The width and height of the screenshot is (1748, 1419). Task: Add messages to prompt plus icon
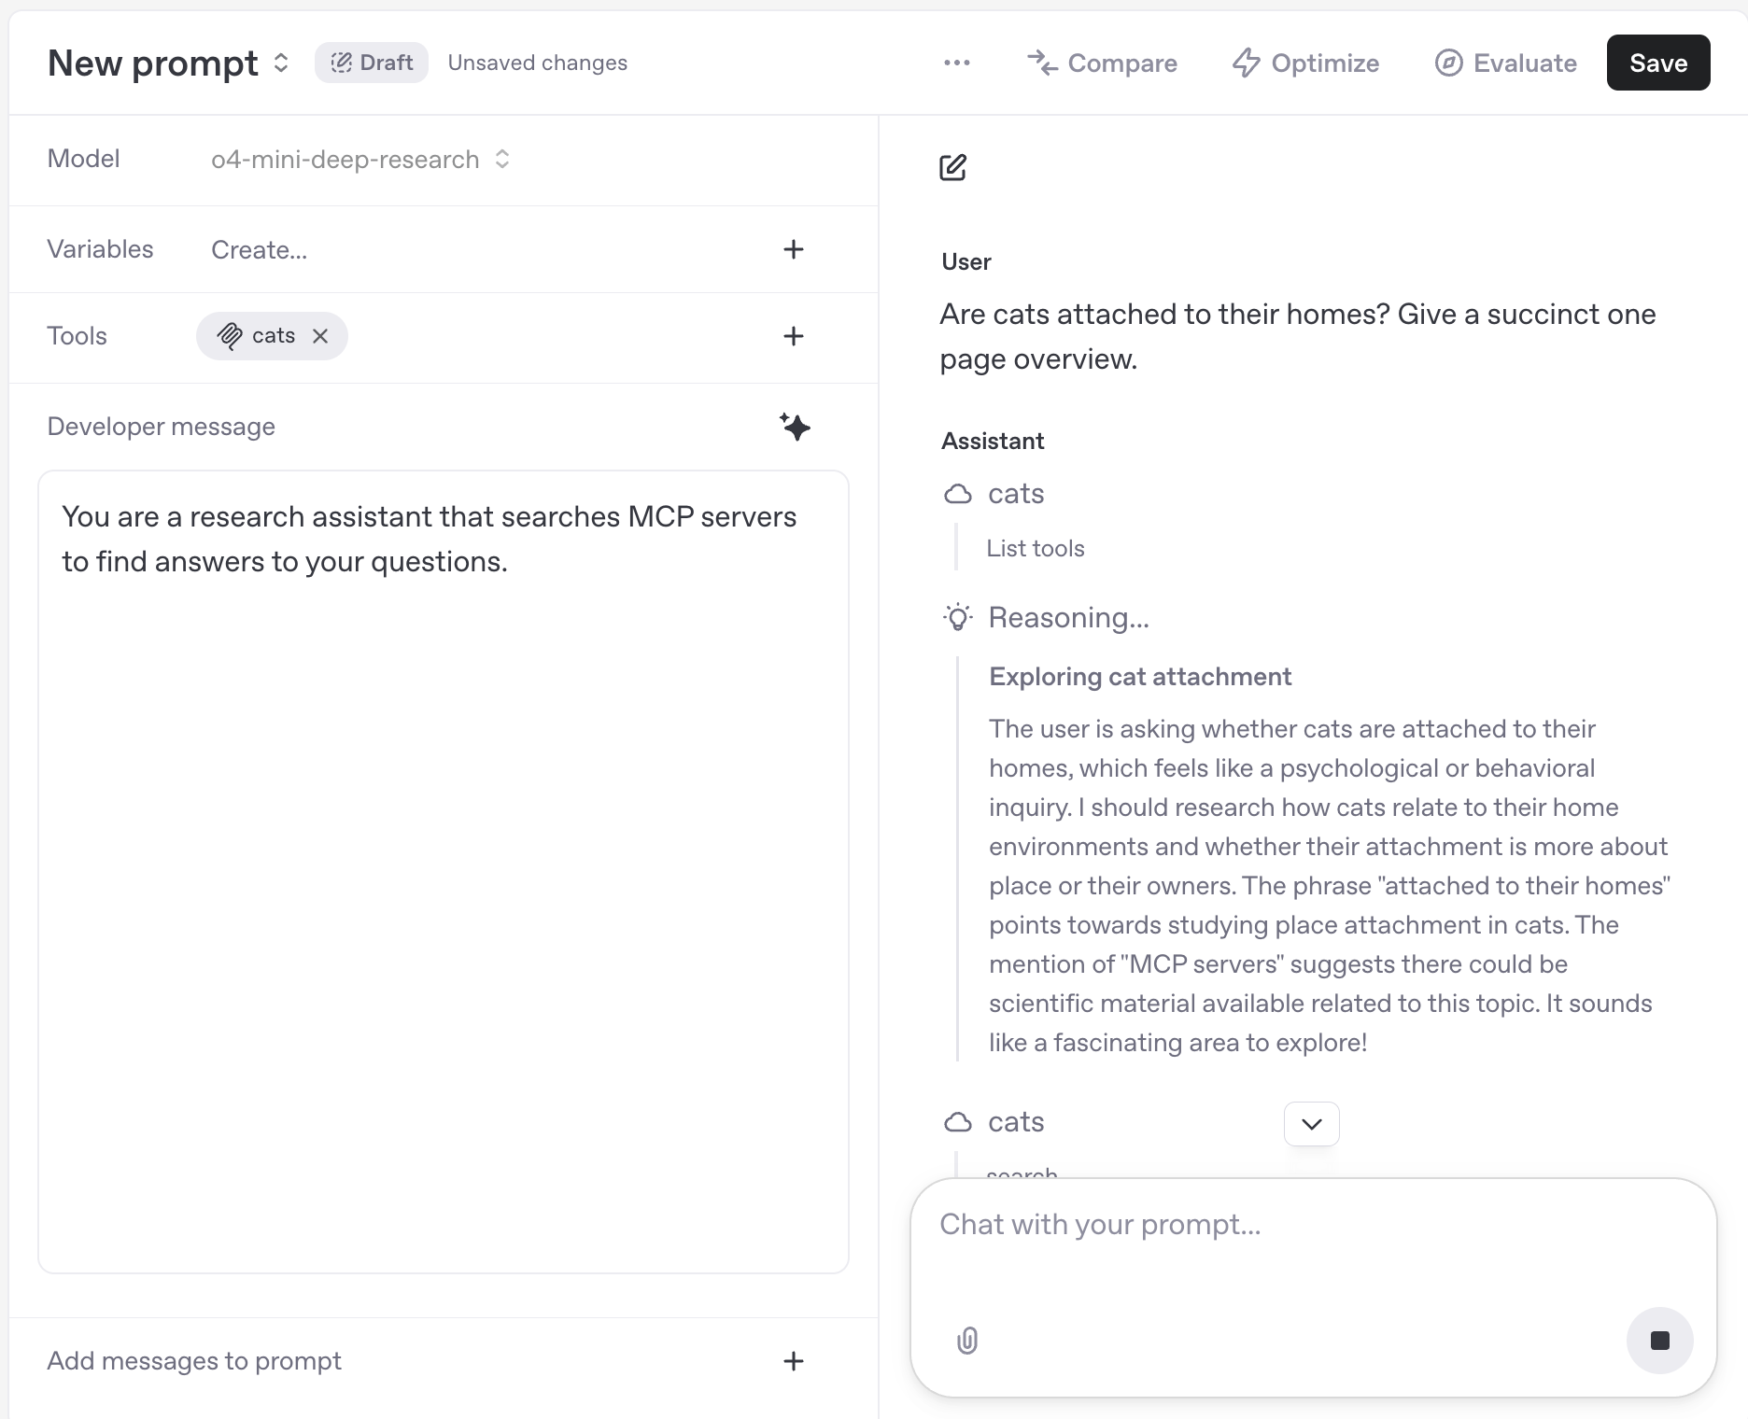click(793, 1361)
